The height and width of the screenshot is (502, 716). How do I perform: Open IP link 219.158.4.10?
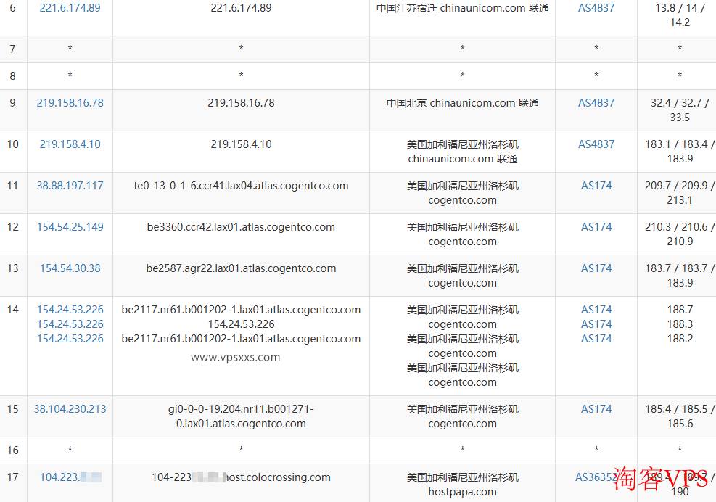(70, 144)
